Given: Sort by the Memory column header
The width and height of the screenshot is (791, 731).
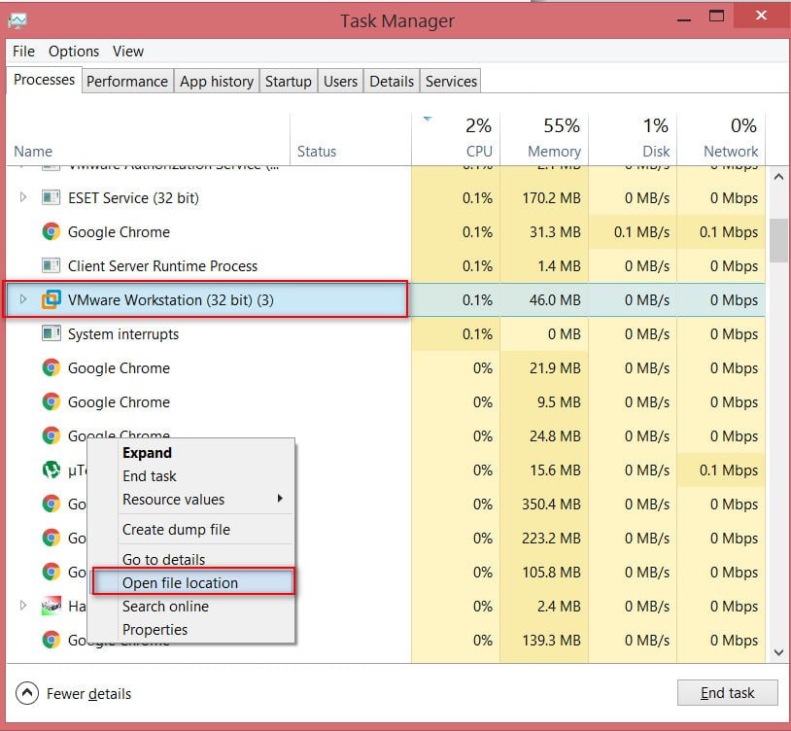Looking at the screenshot, I should click(544, 140).
